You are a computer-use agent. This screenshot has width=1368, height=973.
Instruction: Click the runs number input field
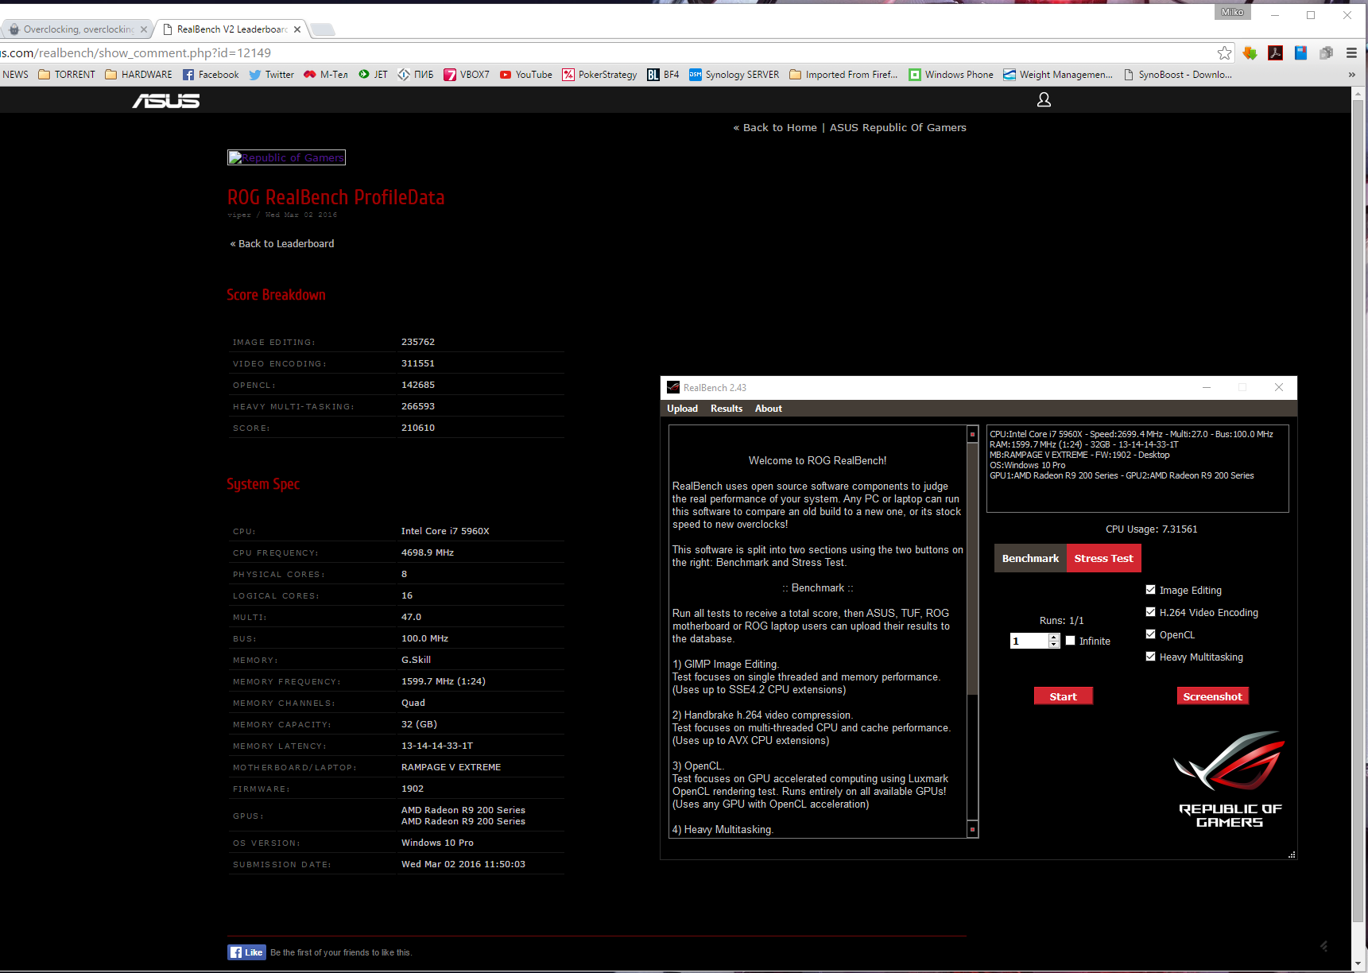point(1029,641)
